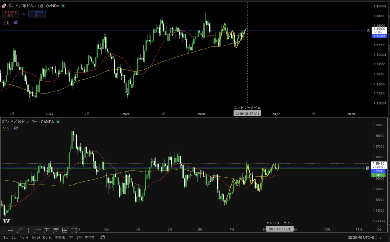Select the trend line drawing tool
Viewport: 390px width, 242px height.
point(19,230)
